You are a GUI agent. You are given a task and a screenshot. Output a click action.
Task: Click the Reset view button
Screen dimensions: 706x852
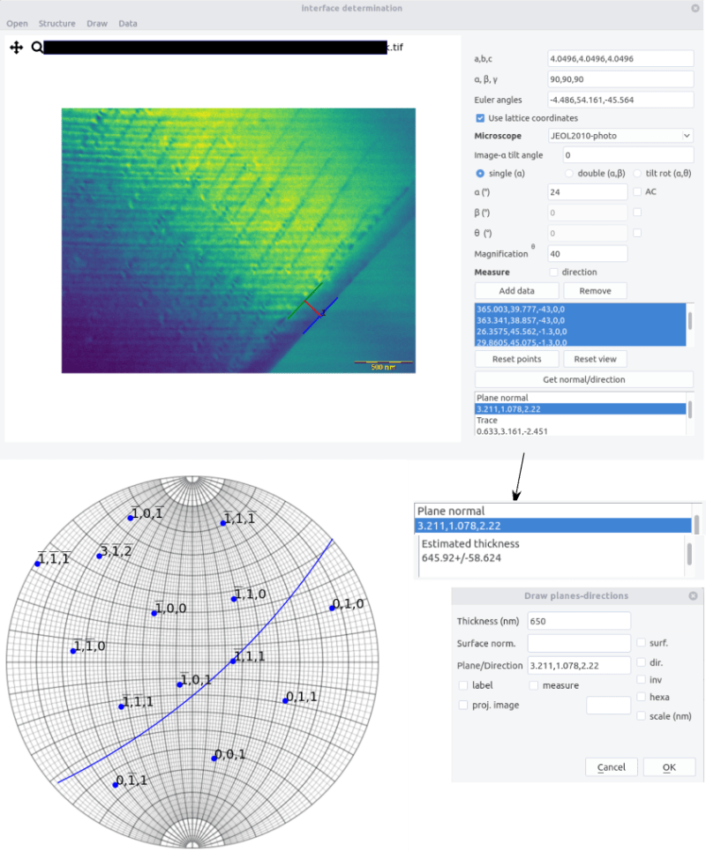point(595,359)
